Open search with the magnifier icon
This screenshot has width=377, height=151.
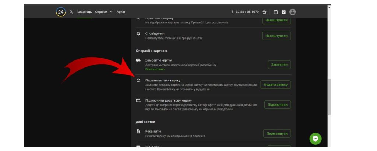[x=71, y=12]
